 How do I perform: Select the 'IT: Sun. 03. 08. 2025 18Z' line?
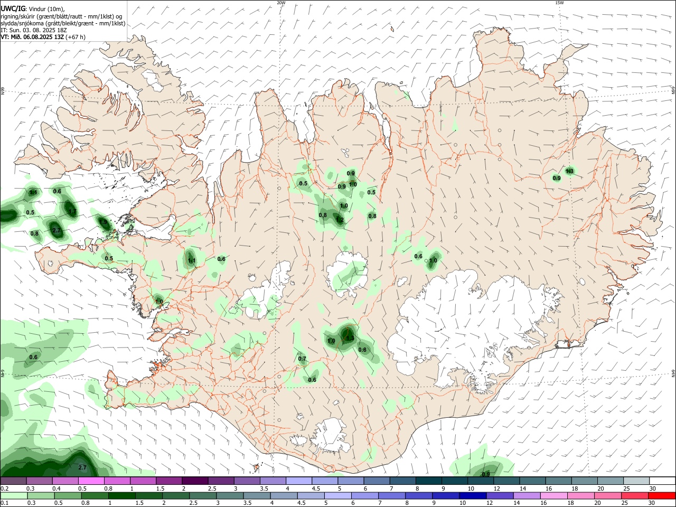(x=32, y=30)
